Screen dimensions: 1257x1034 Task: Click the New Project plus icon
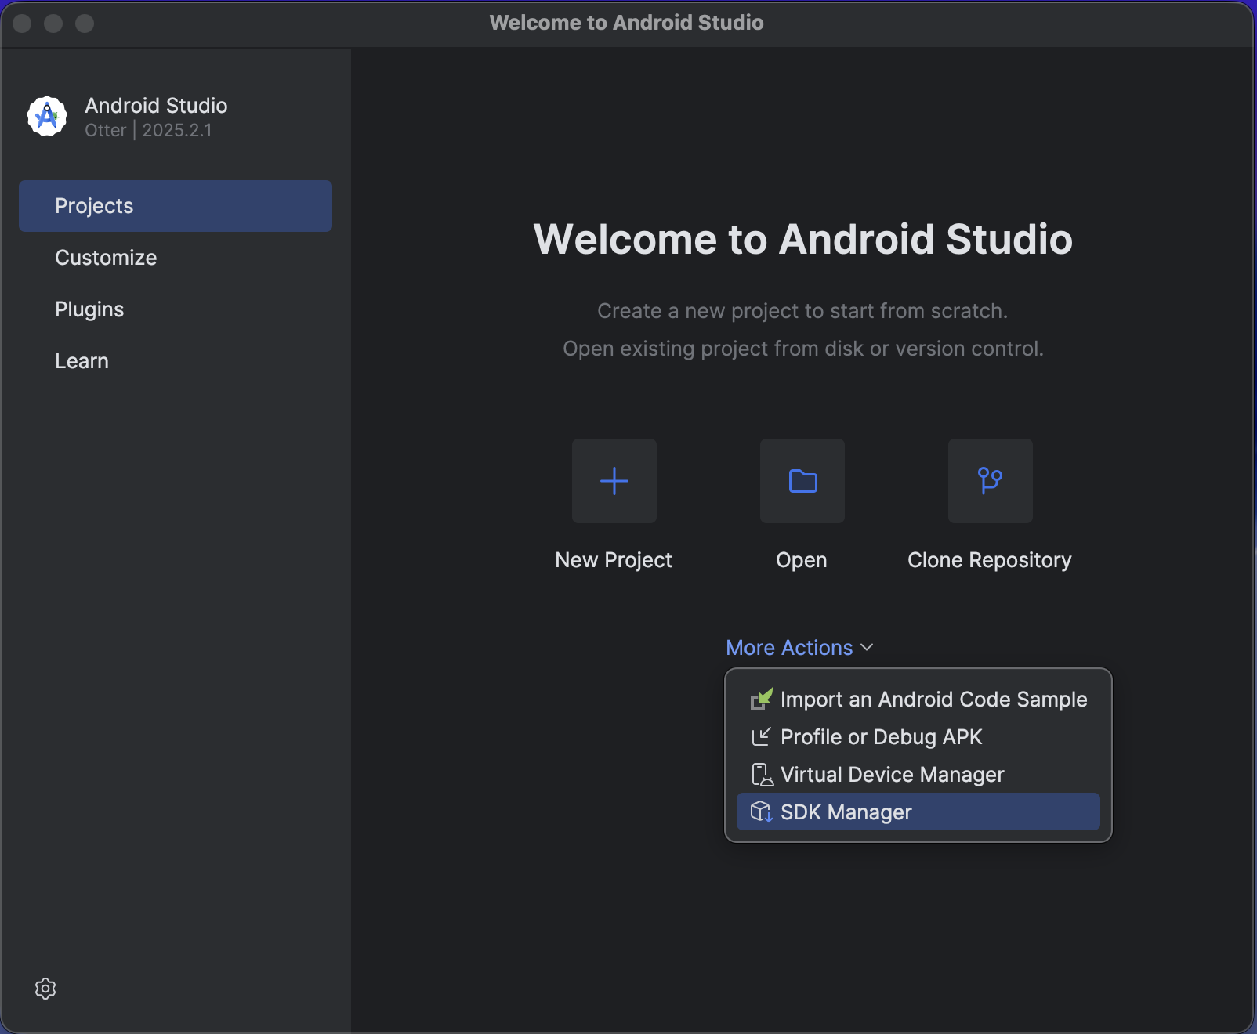[x=614, y=481]
